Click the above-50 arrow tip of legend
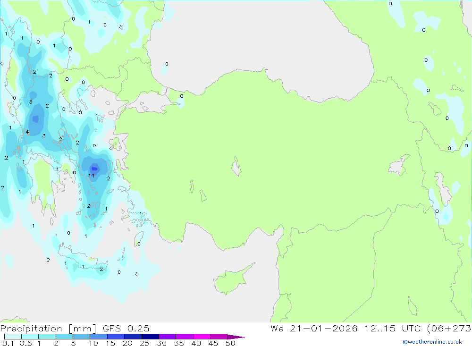This screenshot has width=472, height=346. click(x=236, y=337)
